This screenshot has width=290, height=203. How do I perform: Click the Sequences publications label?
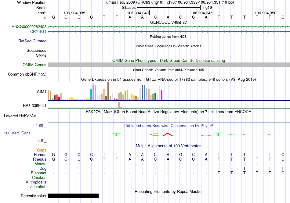point(36,50)
